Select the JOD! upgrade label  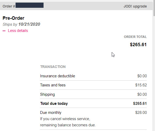[x=135, y=6]
